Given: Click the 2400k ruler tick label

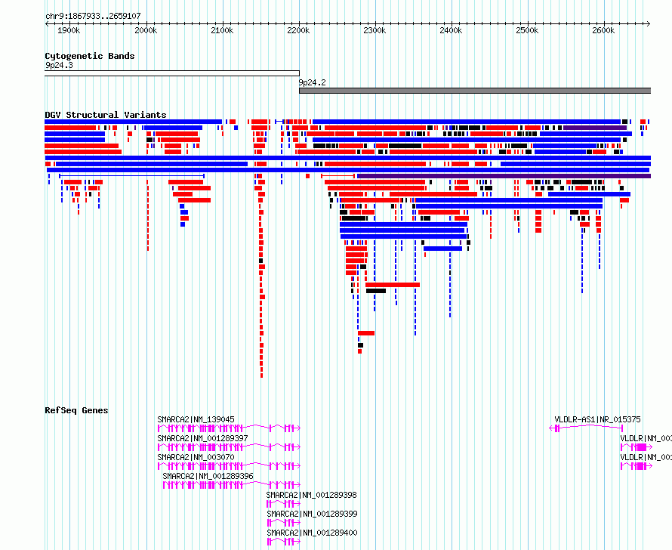Looking at the screenshot, I should (451, 30).
